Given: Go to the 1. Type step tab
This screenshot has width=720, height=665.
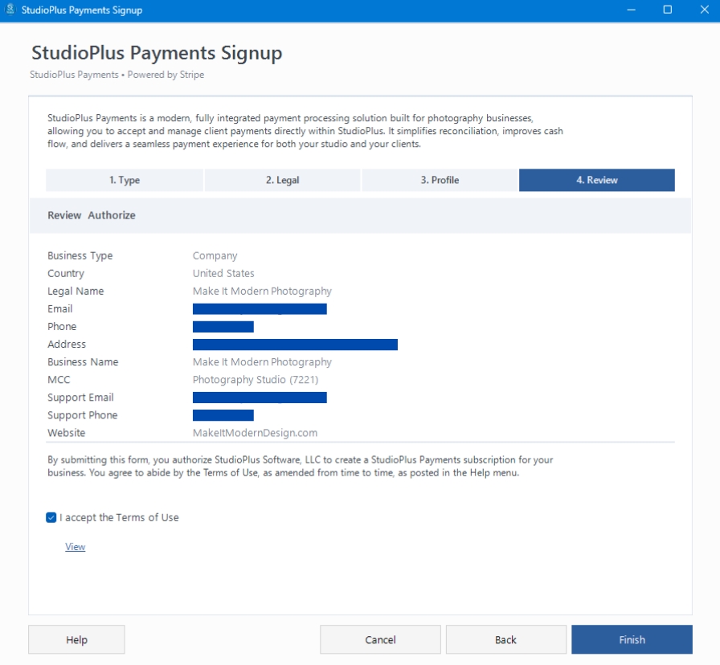Looking at the screenshot, I should (125, 181).
